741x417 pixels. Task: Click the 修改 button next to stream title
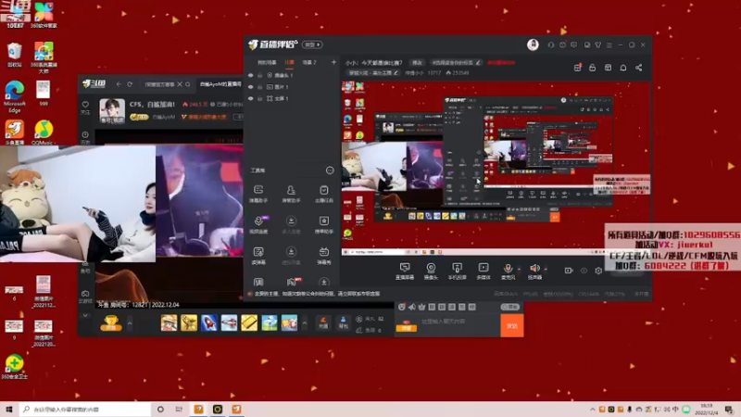417,62
